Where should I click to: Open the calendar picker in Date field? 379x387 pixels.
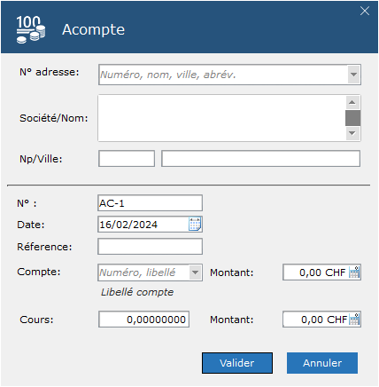point(195,224)
